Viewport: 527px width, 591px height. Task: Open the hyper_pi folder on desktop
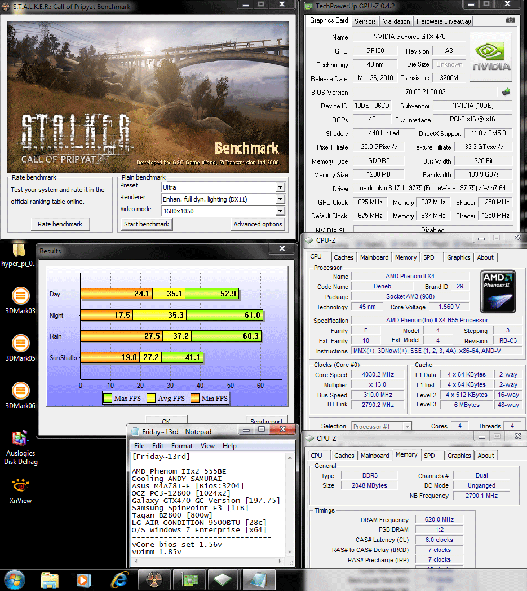[x=18, y=255]
